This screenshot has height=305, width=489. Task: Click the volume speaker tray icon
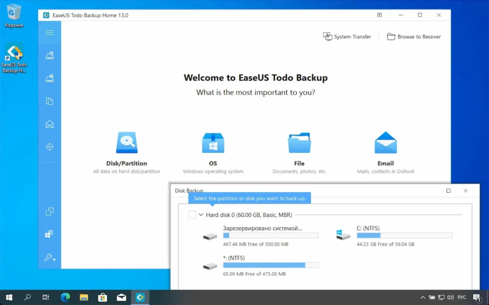[x=450, y=297]
